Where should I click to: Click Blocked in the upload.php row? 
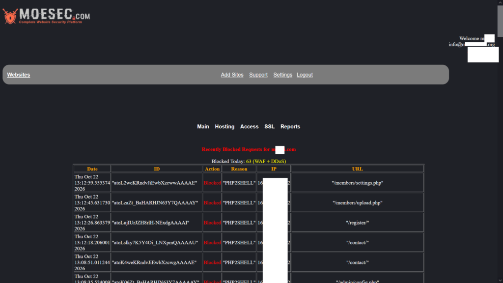coord(212,203)
